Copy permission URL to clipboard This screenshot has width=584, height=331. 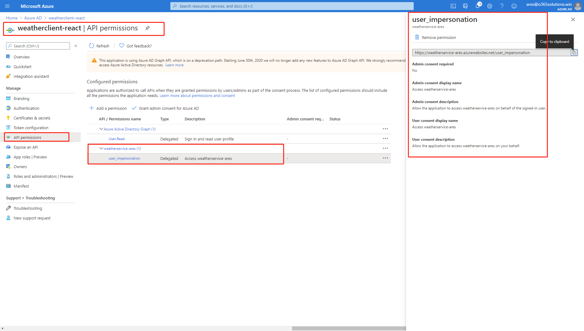tap(574, 53)
